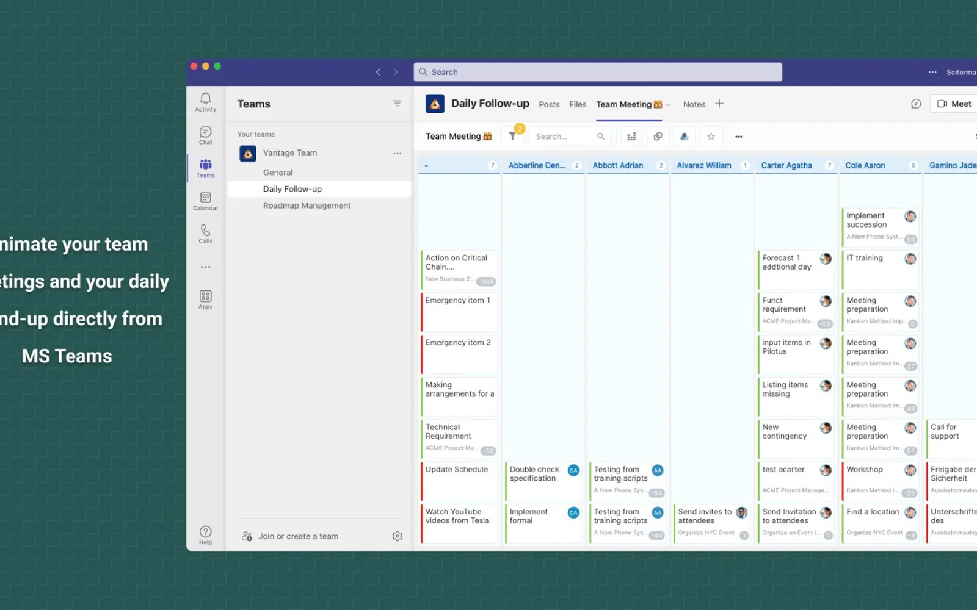The width and height of the screenshot is (977, 610).
Task: Add a new tab with plus icon
Action: click(x=719, y=104)
